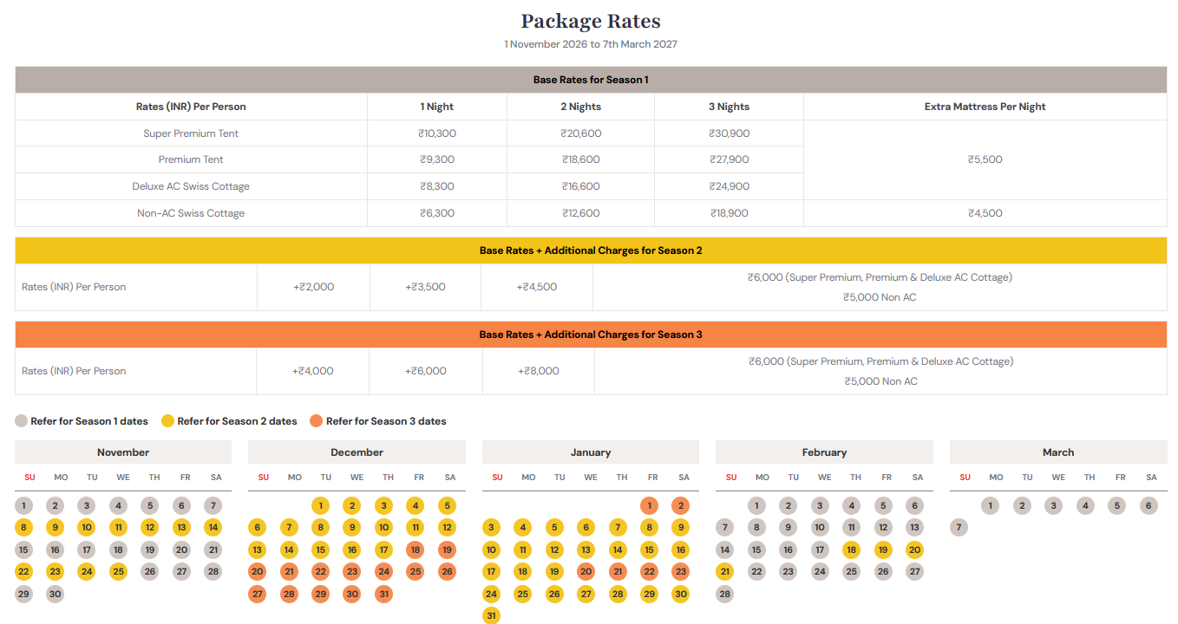Click the Season 2 additional charges header bar
1178x624 pixels.
point(591,250)
